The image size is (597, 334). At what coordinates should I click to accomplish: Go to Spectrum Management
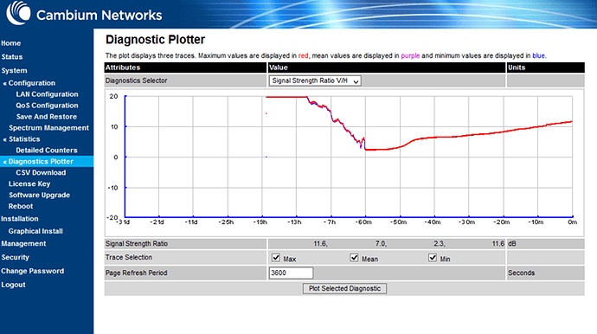(x=48, y=128)
